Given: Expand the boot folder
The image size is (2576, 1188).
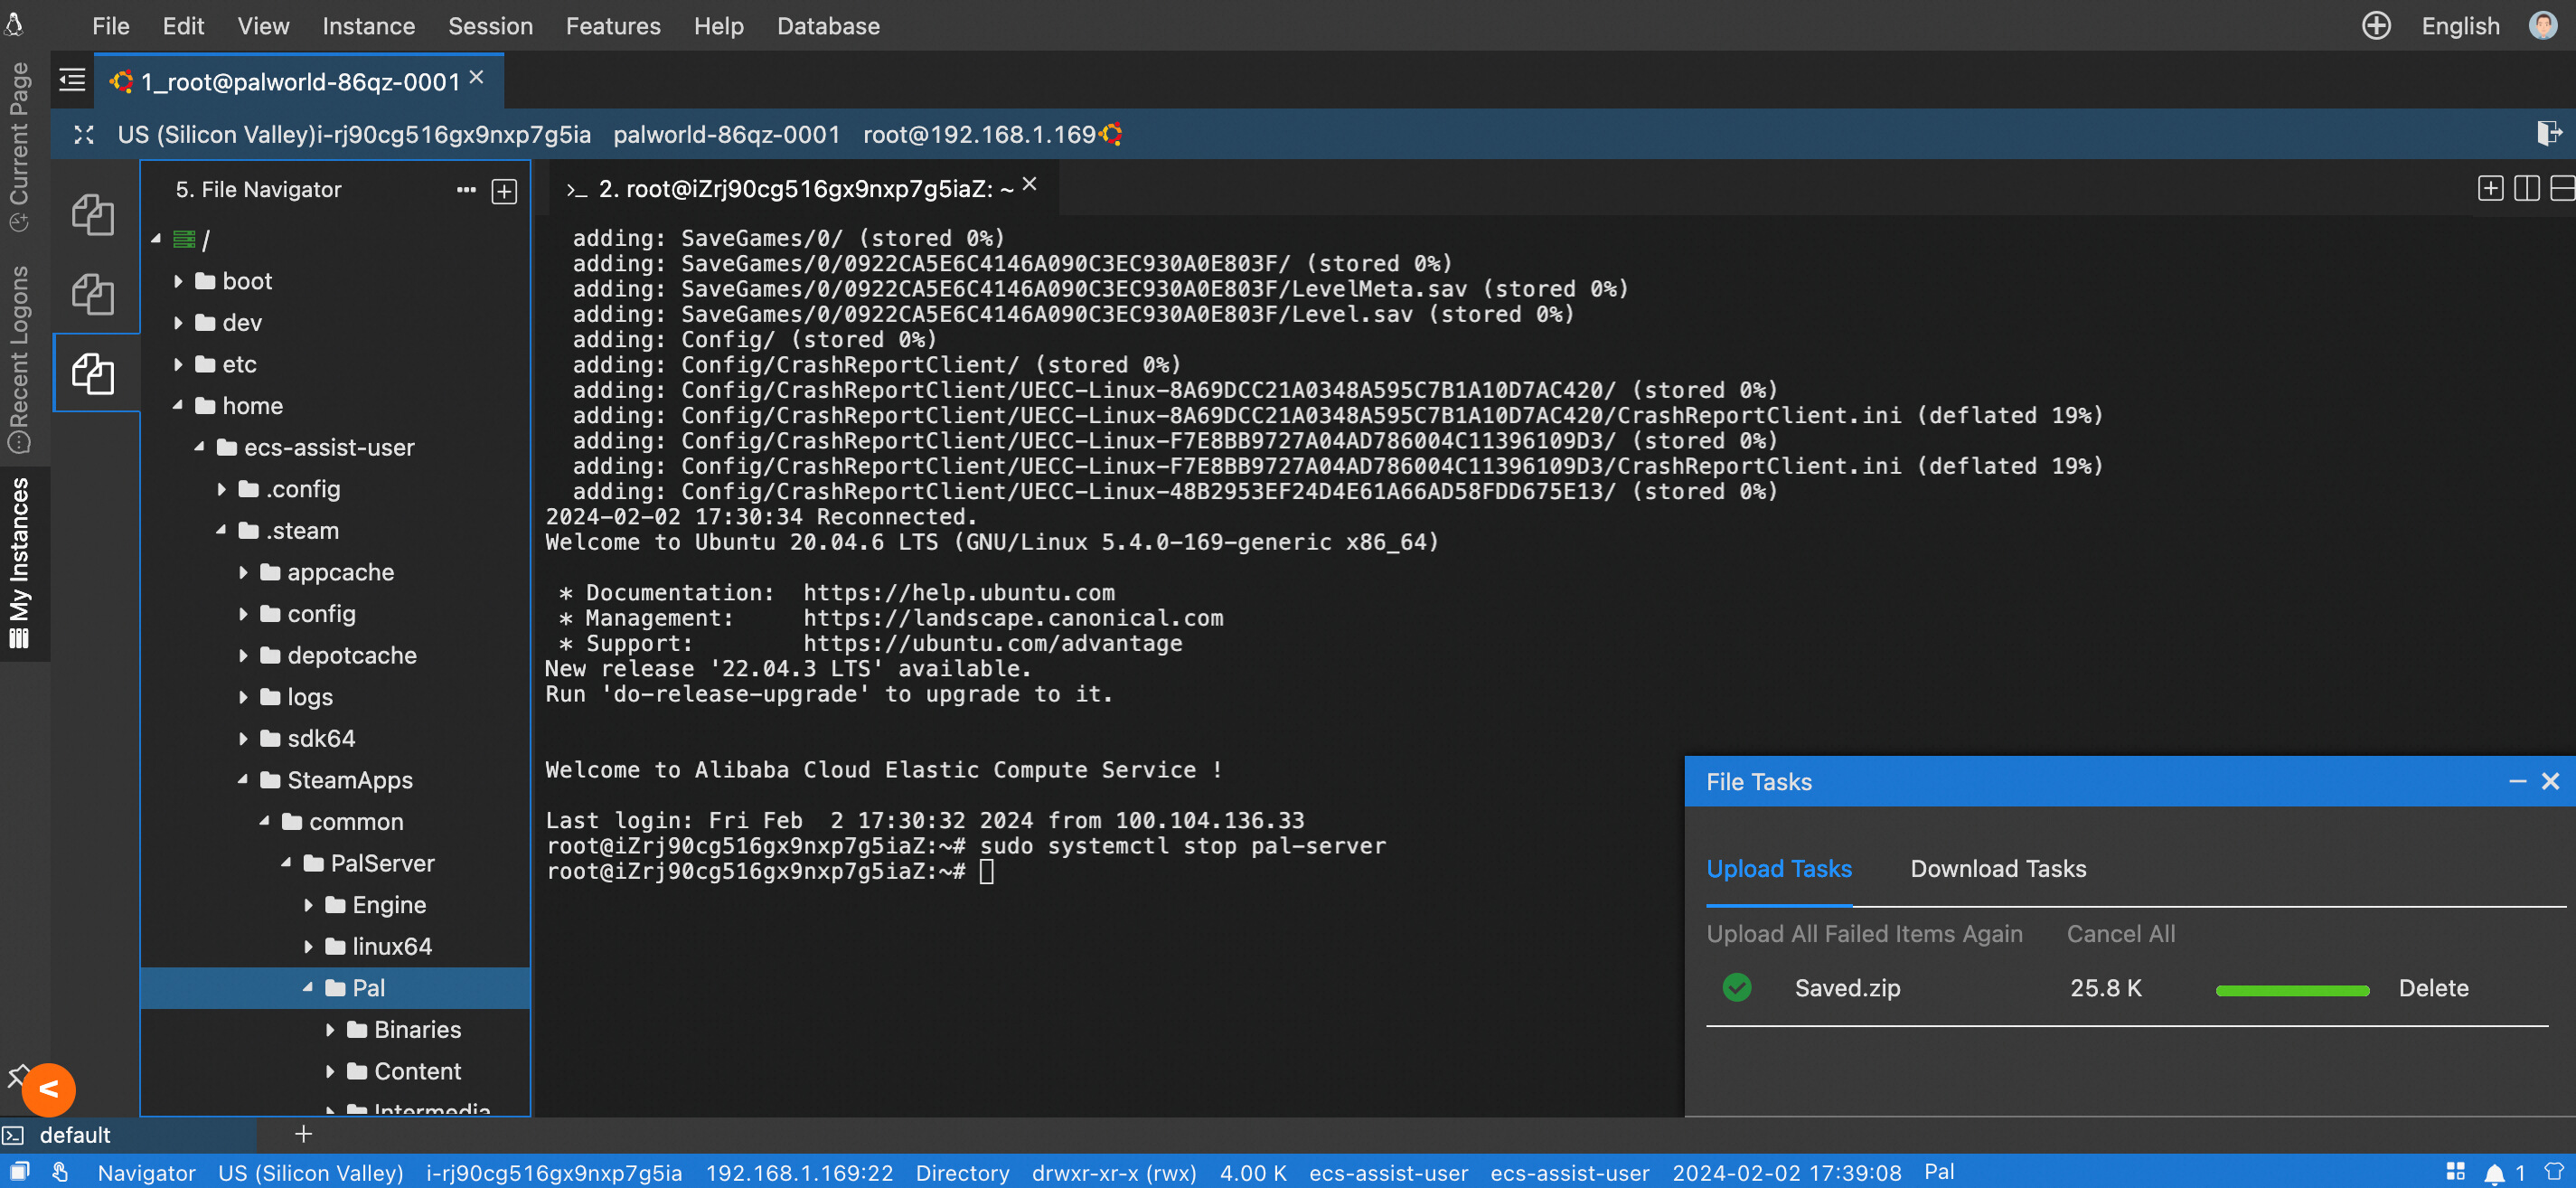Looking at the screenshot, I should pos(178,282).
